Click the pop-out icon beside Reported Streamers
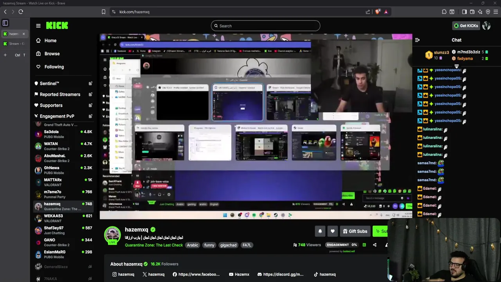The image size is (501, 282). coord(90,94)
